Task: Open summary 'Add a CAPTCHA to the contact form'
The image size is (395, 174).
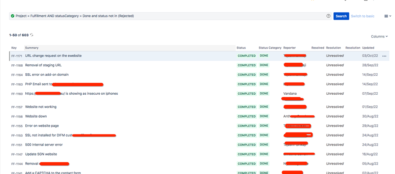Action: click(53, 172)
